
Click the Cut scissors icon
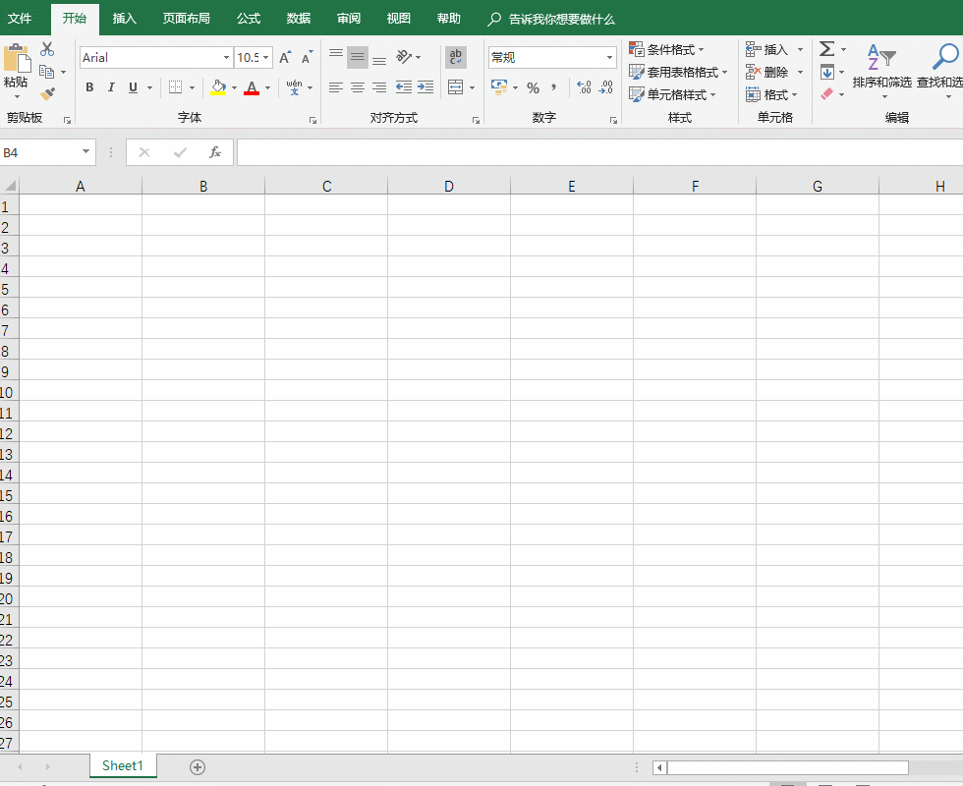click(47, 49)
